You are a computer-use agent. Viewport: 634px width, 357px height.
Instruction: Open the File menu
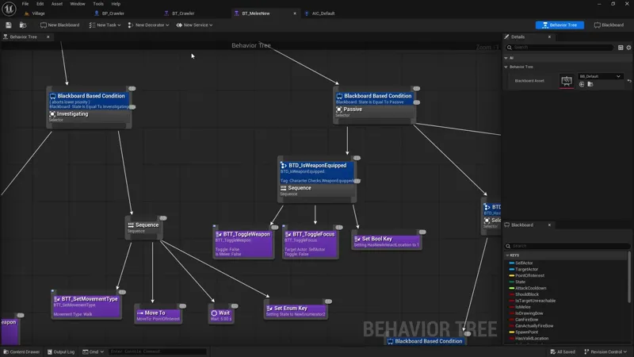click(x=25, y=4)
